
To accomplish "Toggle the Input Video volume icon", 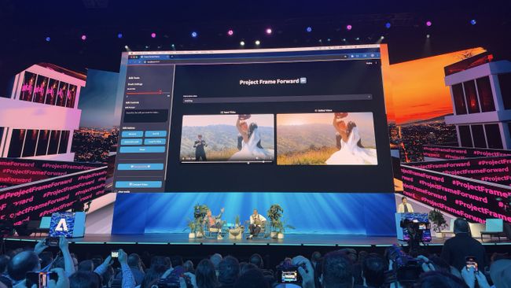I will coord(257,158).
